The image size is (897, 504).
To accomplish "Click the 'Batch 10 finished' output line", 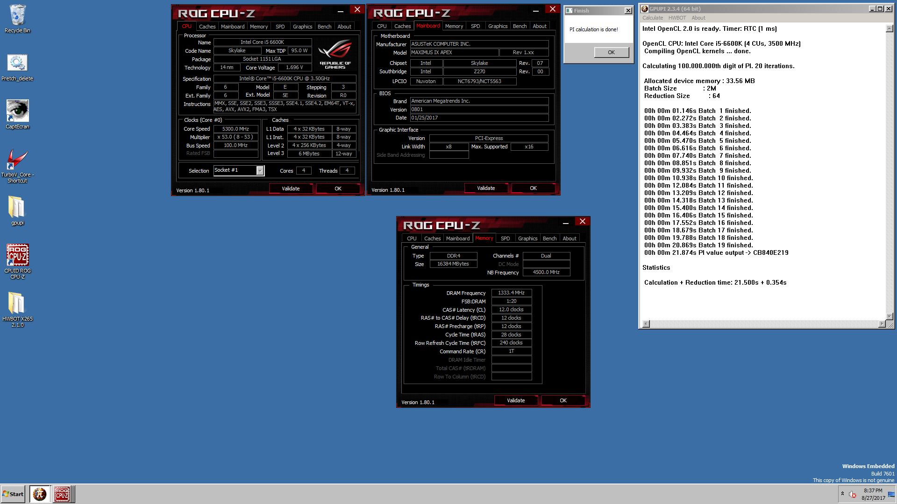I will pyautogui.click(x=698, y=178).
